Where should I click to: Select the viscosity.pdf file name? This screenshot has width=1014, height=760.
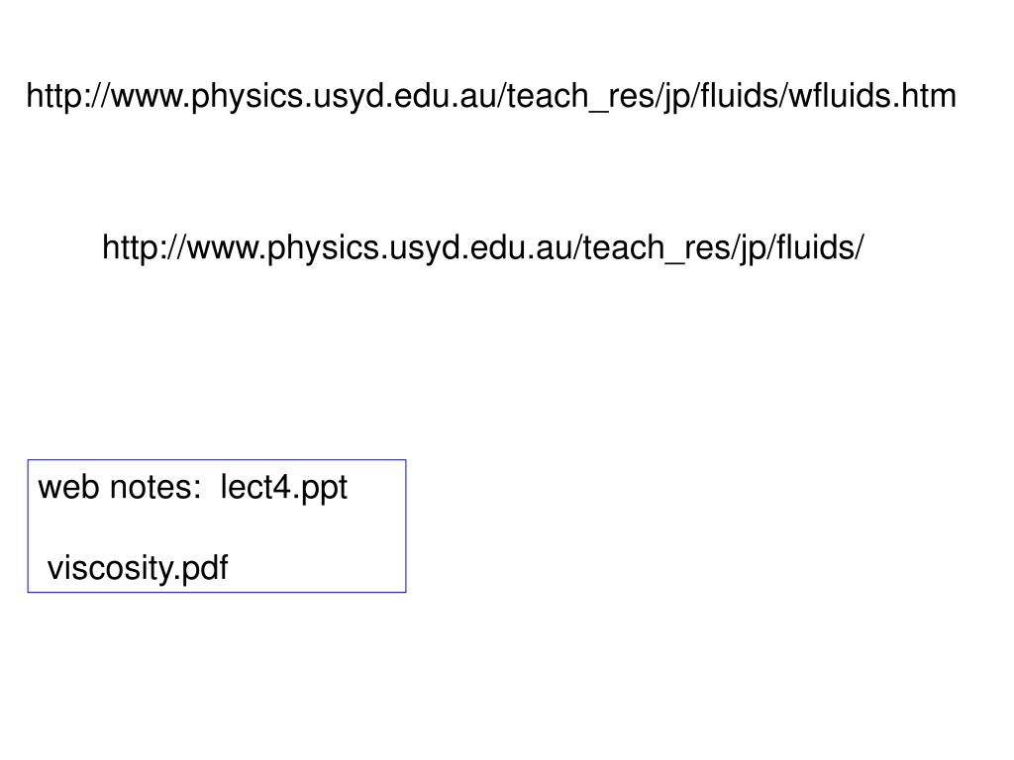138,568
